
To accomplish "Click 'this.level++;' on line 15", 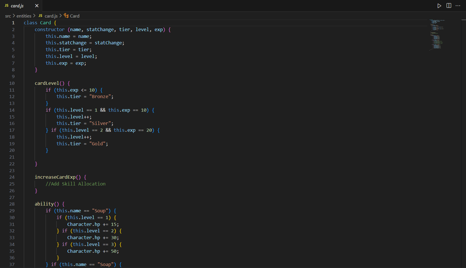I will 74,117.
